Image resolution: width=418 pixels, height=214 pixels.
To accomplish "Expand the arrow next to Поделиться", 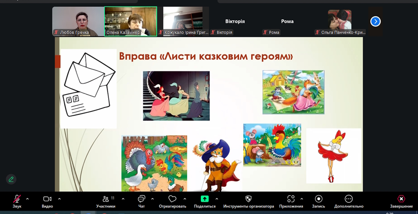I will (217, 199).
